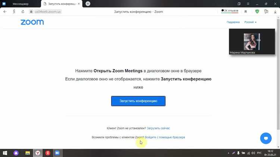
Task: Click the us04web.zoom.us address field
Action: [x=47, y=12]
